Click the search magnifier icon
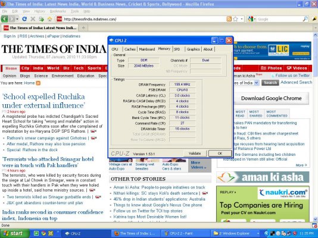This screenshot has height=238, width=318. point(305,19)
